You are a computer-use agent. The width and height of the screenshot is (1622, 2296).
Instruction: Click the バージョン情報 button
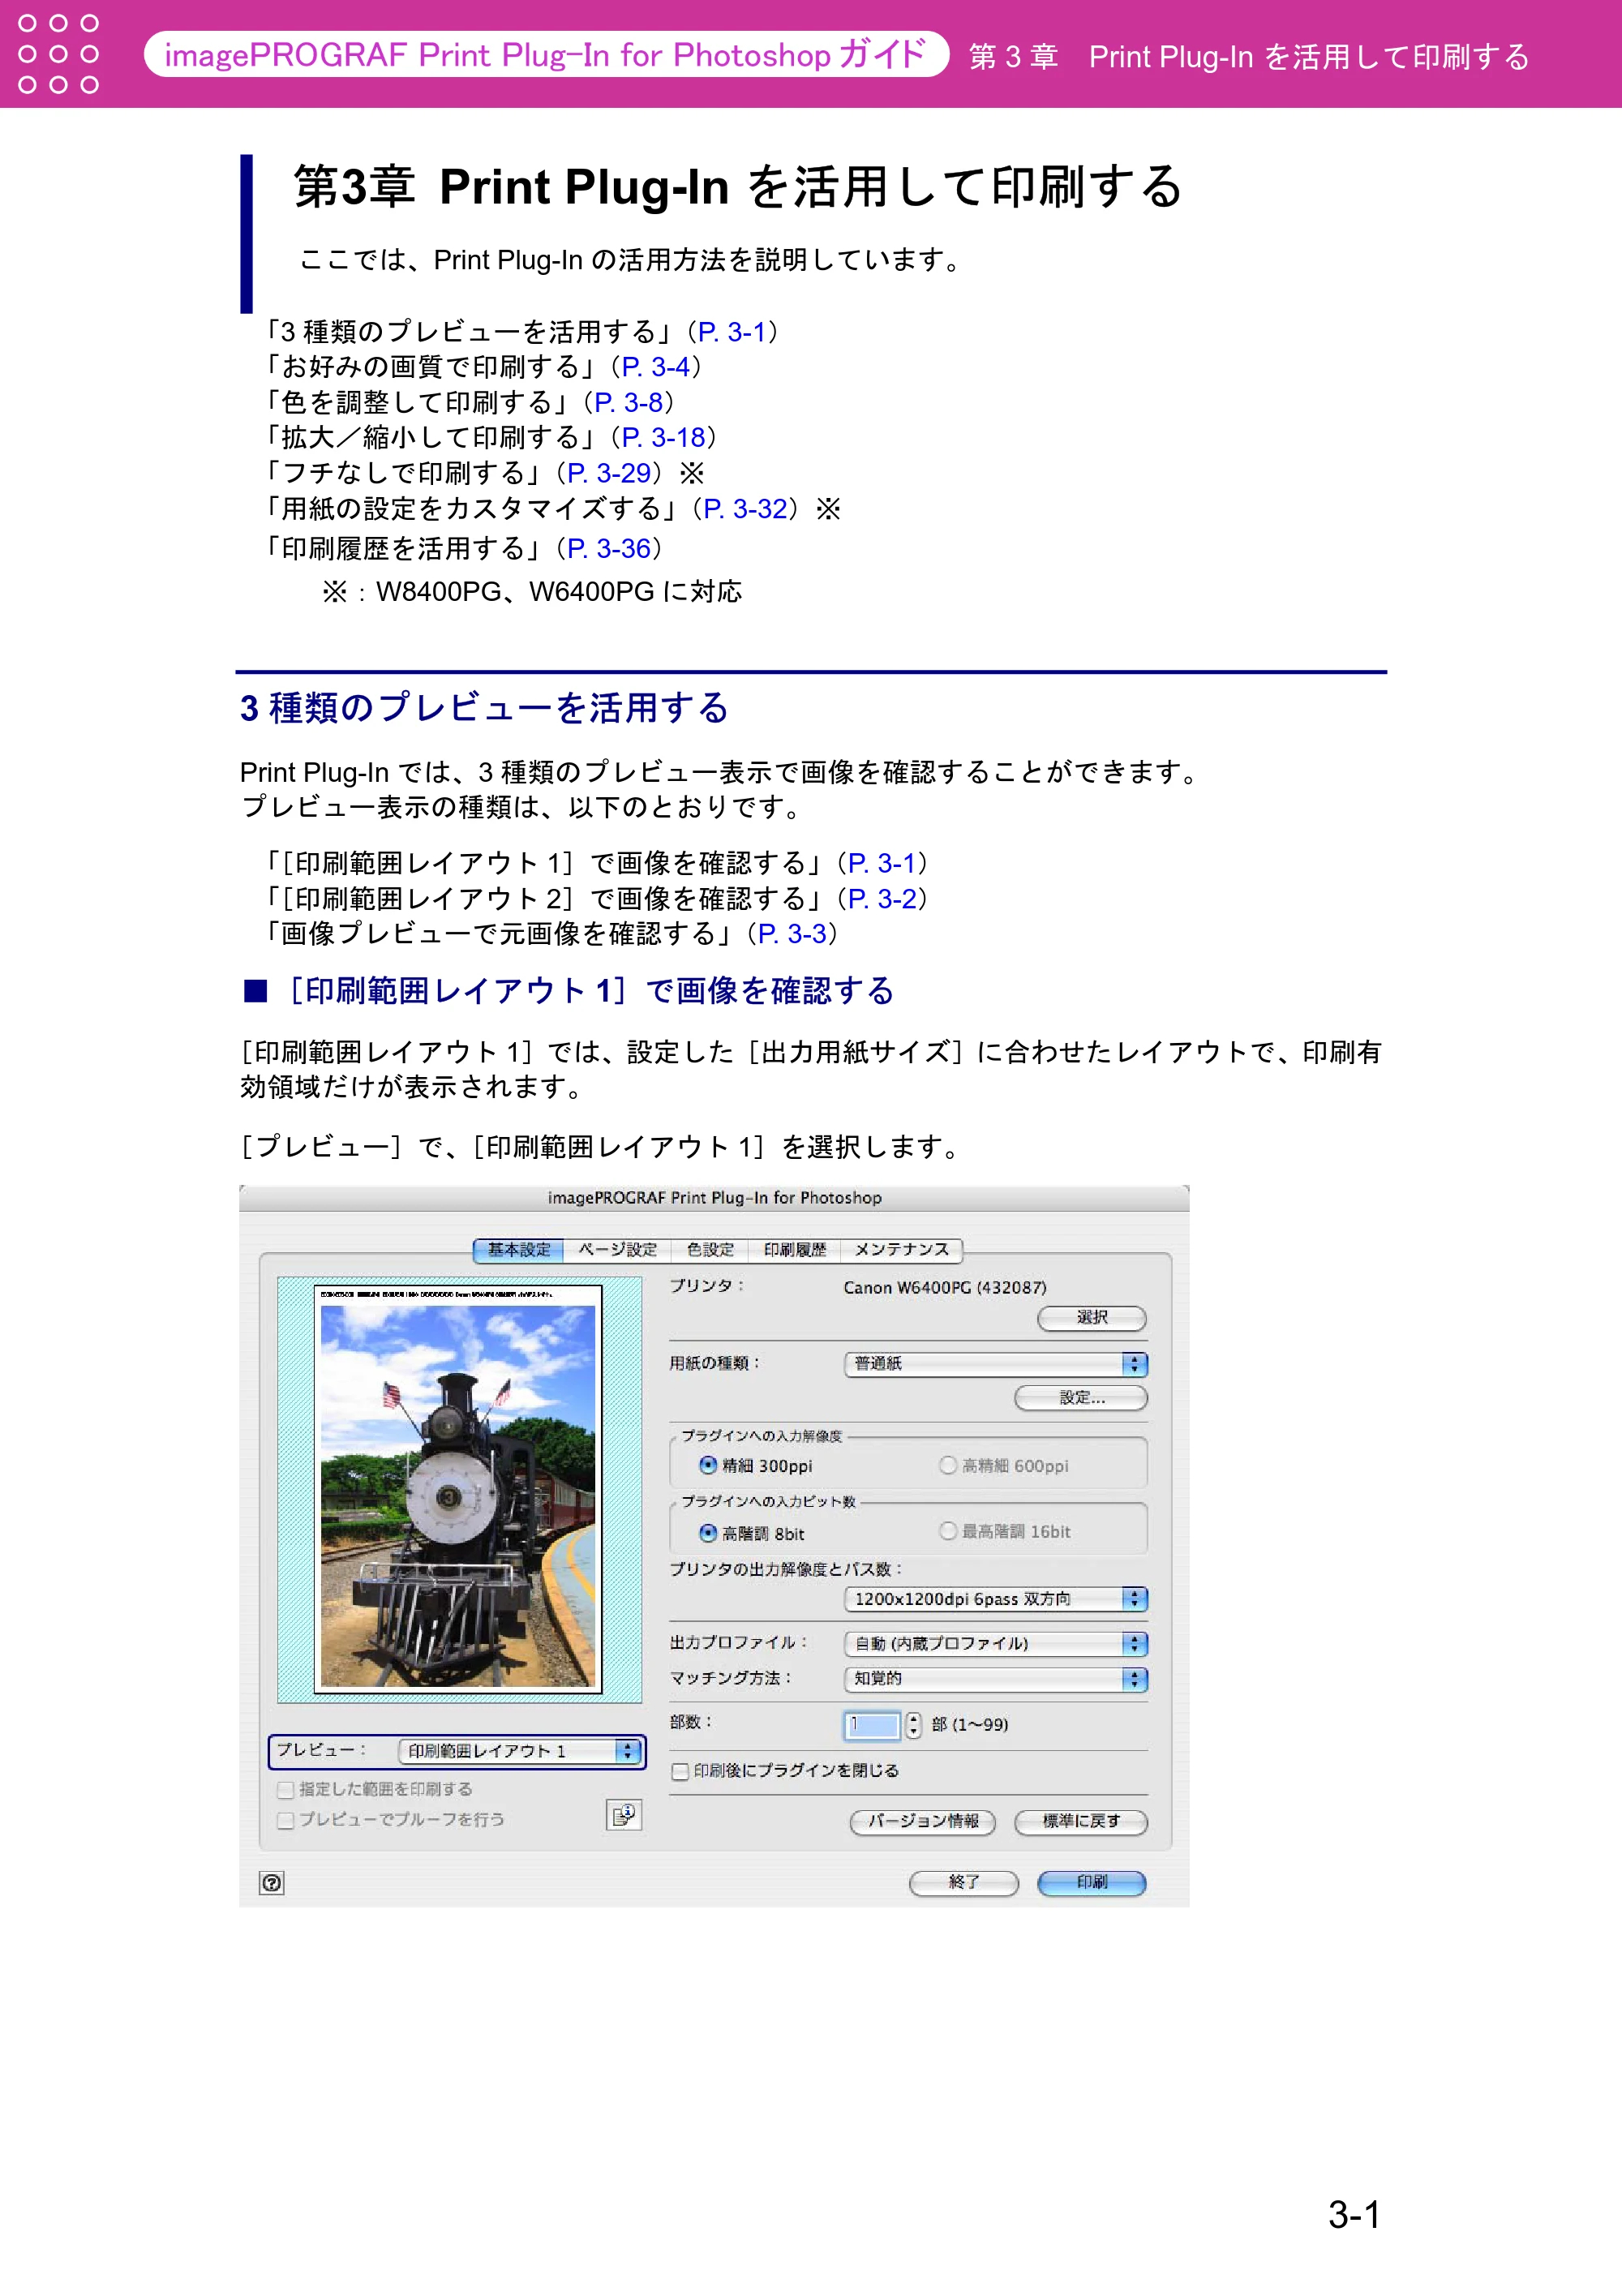pos(923,1822)
